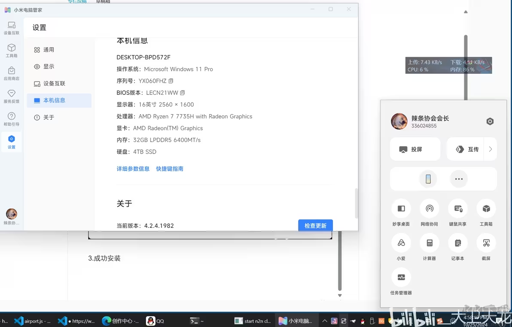Open the 详细参数信息 link

click(x=133, y=169)
